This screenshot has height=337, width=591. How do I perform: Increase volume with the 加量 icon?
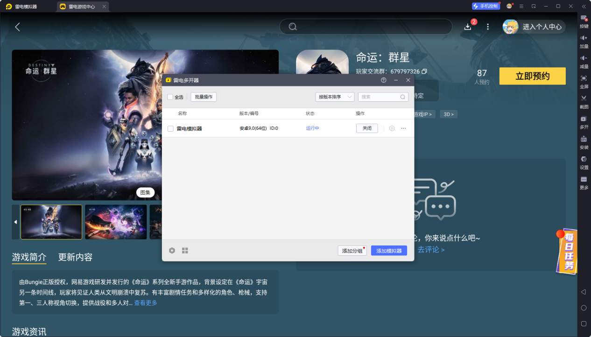point(584,38)
